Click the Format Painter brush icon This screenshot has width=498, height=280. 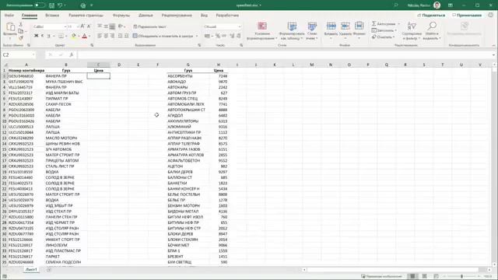[x=21, y=38]
